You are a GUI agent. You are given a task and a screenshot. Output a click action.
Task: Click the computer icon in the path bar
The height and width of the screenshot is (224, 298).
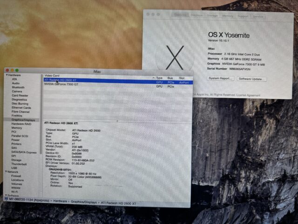(6, 199)
